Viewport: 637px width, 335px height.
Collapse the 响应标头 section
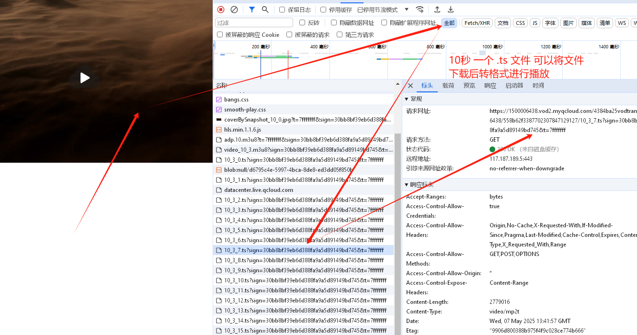click(x=407, y=185)
